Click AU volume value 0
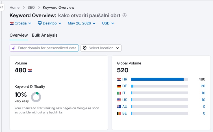The width and height of the screenshot is (213, 132). click(204, 107)
